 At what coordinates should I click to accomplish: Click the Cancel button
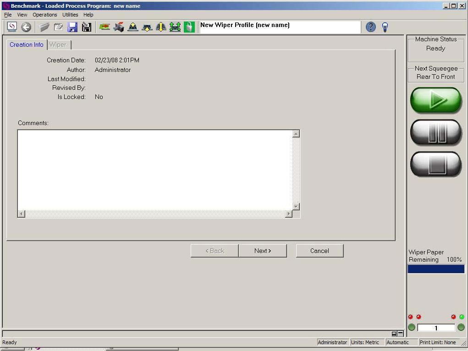(319, 251)
